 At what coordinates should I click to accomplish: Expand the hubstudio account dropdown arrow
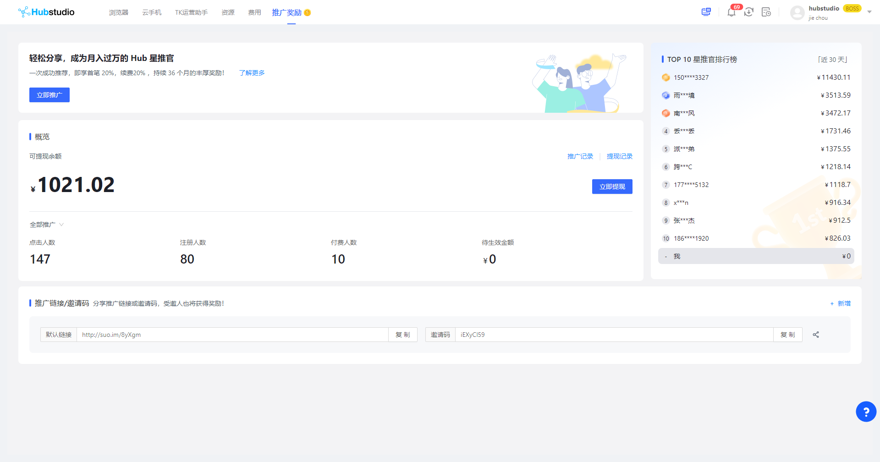(x=869, y=12)
